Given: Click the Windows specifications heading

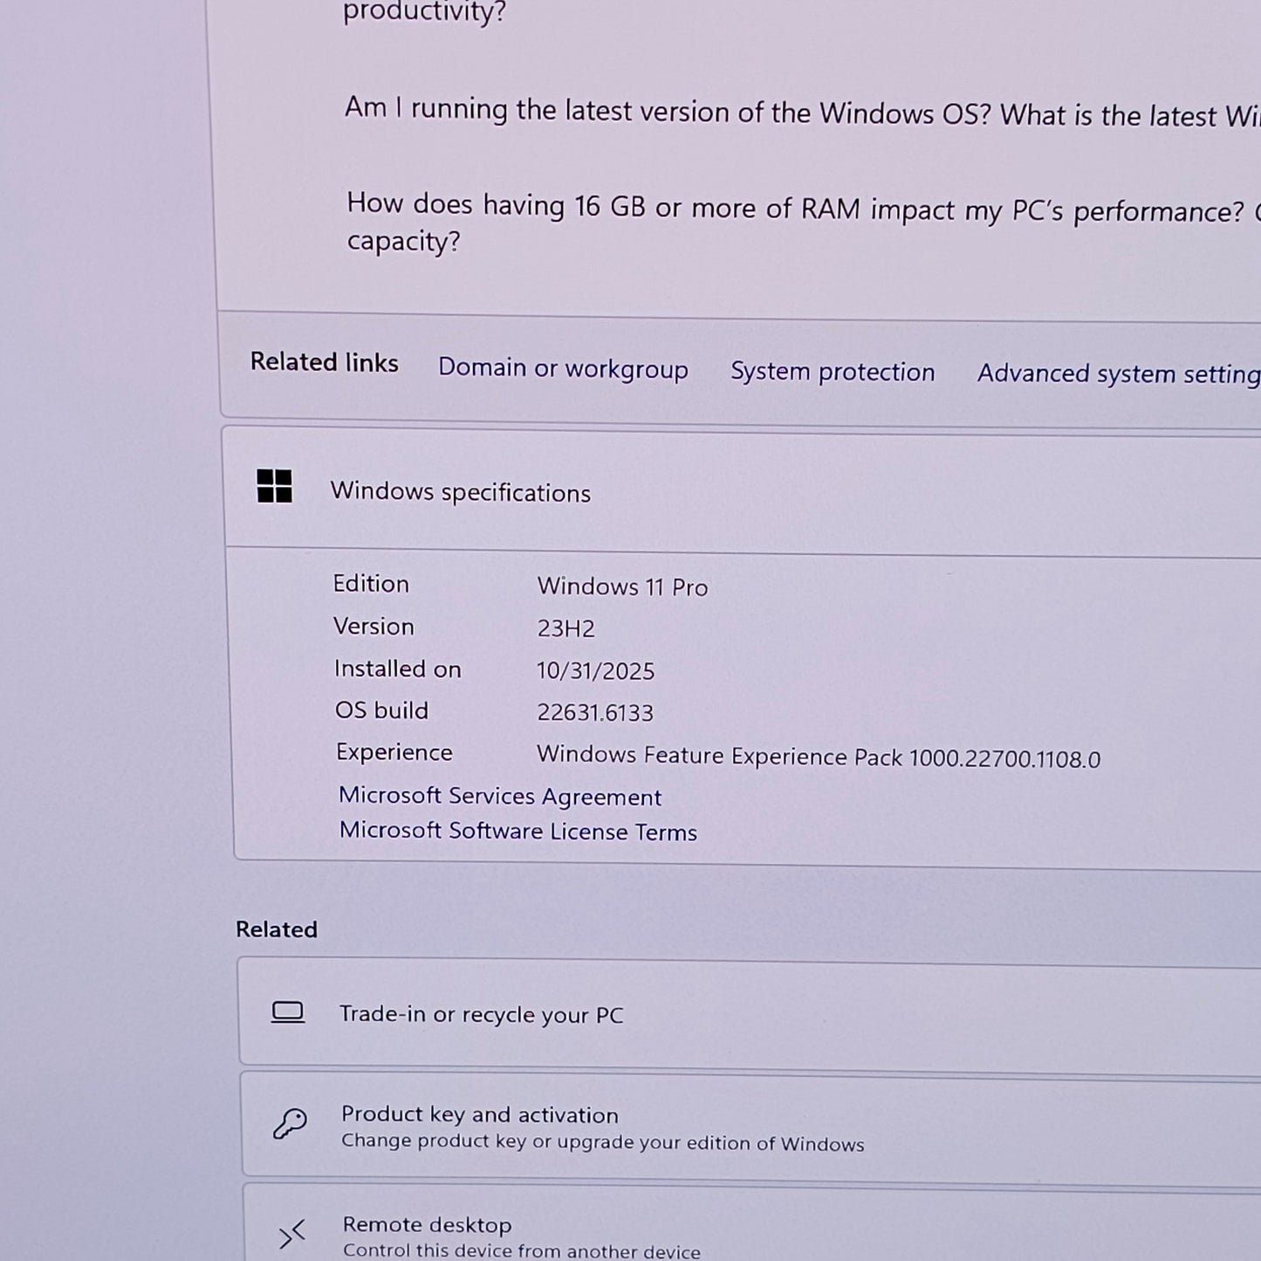Looking at the screenshot, I should tap(462, 492).
